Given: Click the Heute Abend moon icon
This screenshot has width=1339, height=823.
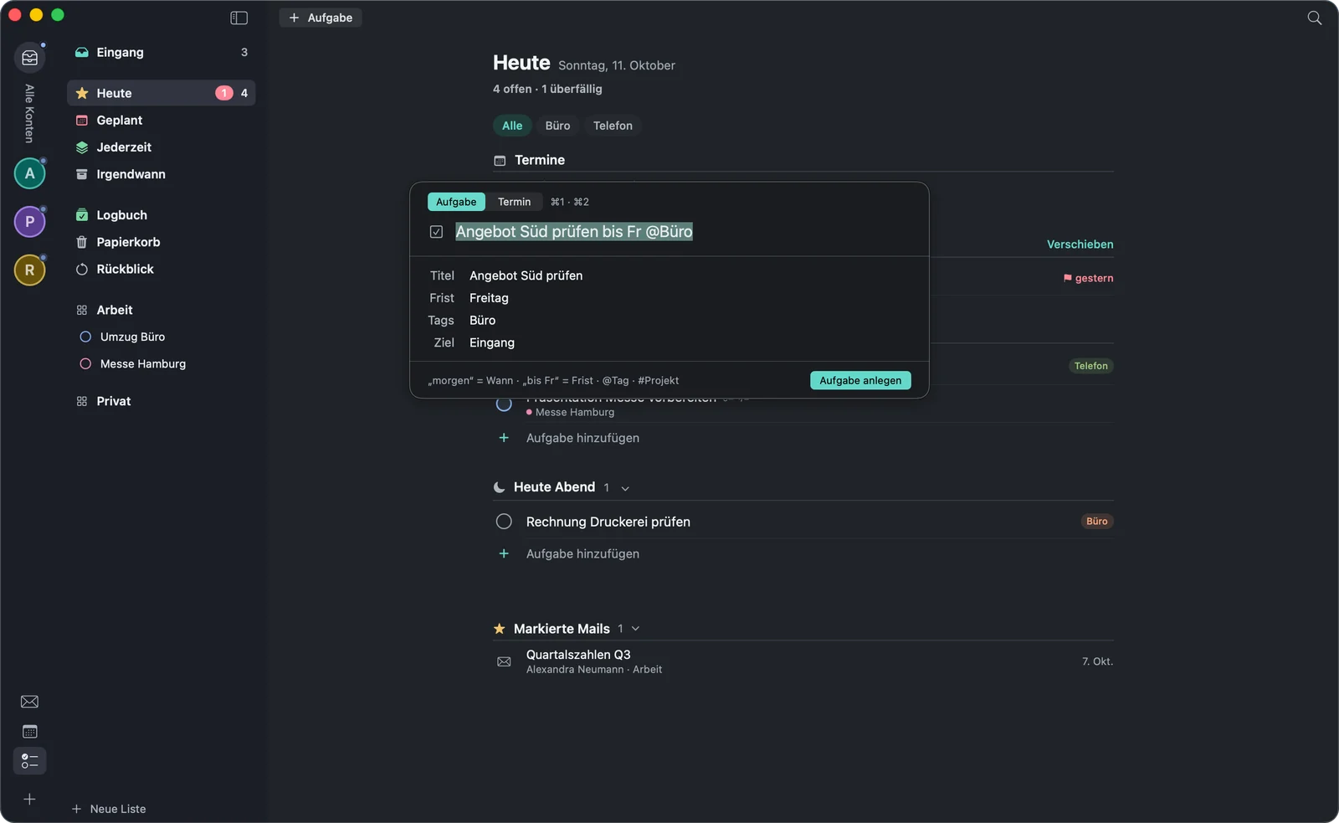Looking at the screenshot, I should tap(500, 487).
